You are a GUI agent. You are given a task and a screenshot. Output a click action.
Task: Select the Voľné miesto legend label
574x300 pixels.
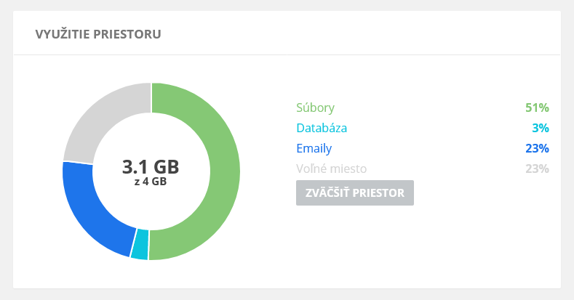[x=331, y=169]
